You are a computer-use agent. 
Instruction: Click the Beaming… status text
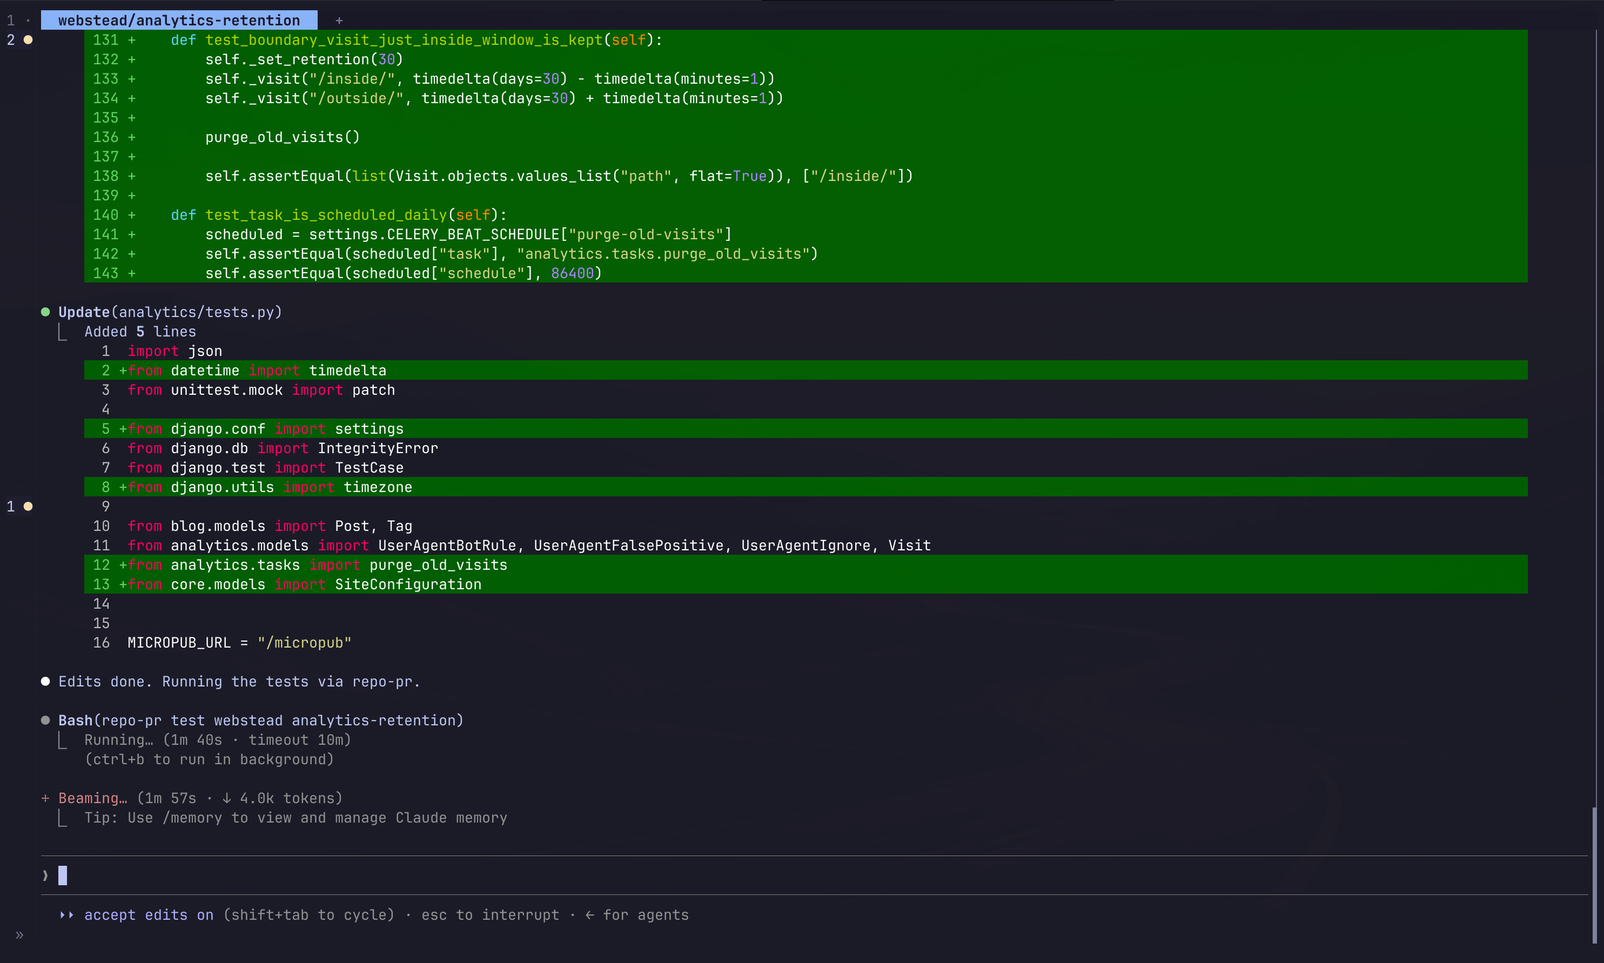[93, 798]
